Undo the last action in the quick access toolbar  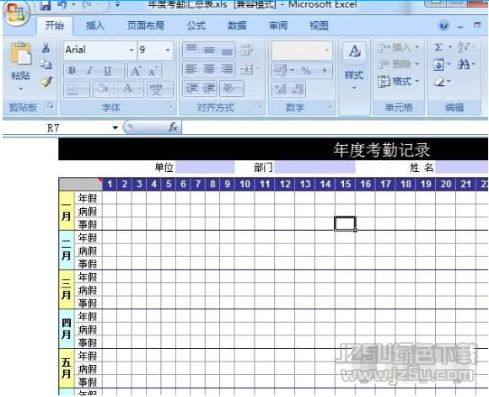coord(62,4)
